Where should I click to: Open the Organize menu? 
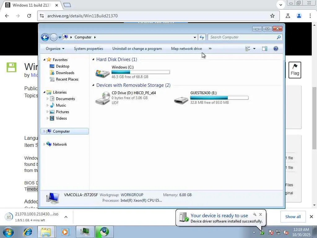[55, 49]
